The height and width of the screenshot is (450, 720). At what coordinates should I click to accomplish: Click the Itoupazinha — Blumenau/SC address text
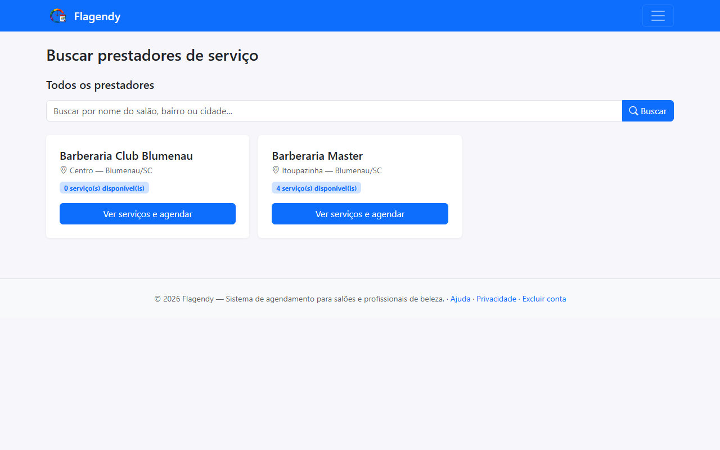coord(332,170)
